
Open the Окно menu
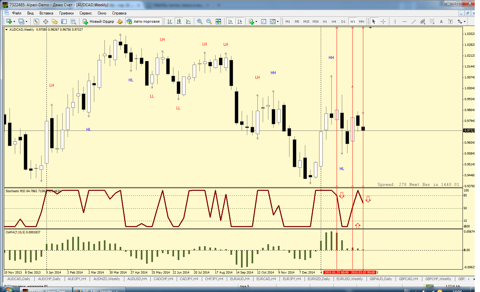(102, 13)
